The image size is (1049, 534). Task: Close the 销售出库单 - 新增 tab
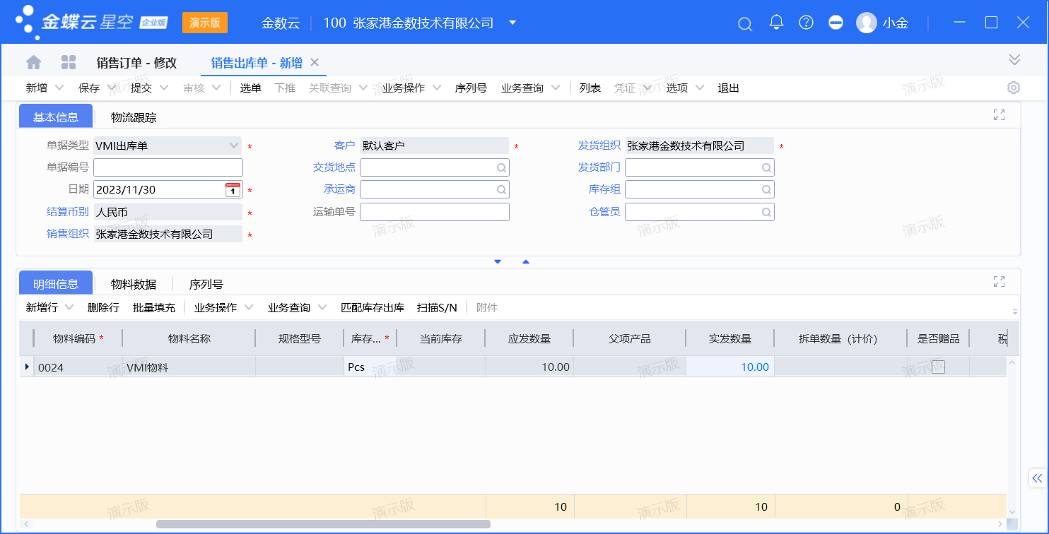(315, 62)
